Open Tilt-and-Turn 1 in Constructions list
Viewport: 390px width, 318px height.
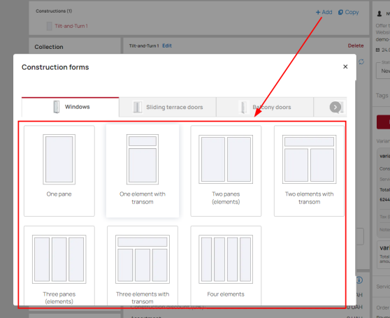71,26
